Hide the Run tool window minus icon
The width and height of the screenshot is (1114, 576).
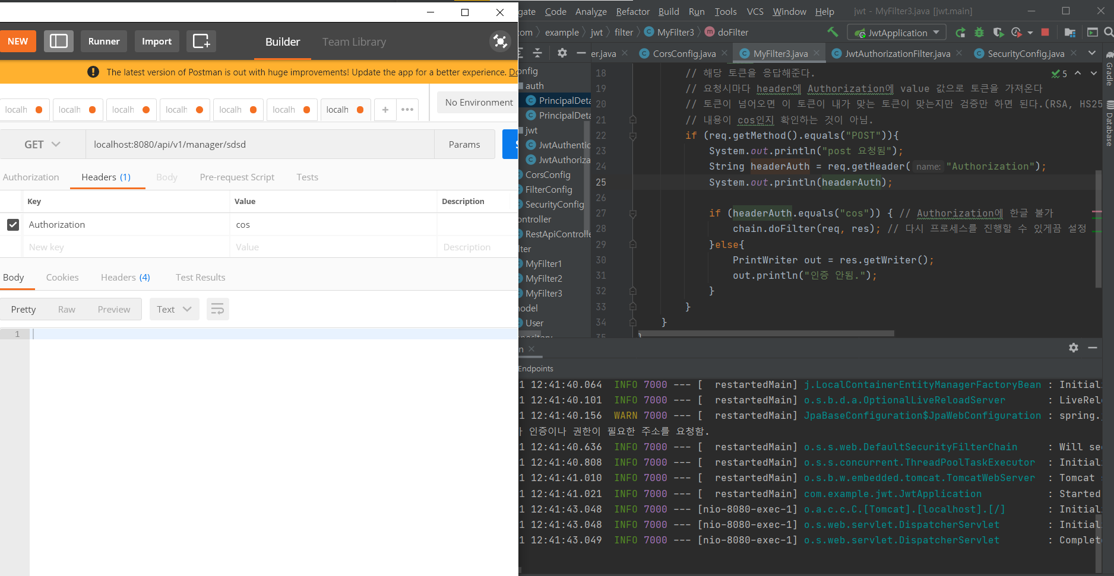[1093, 348]
